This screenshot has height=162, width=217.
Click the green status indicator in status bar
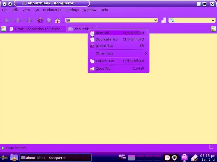click(x=3, y=148)
